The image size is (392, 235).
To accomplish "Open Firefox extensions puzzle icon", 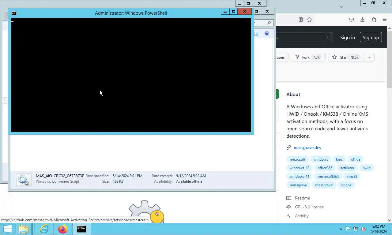I will tap(374, 20).
